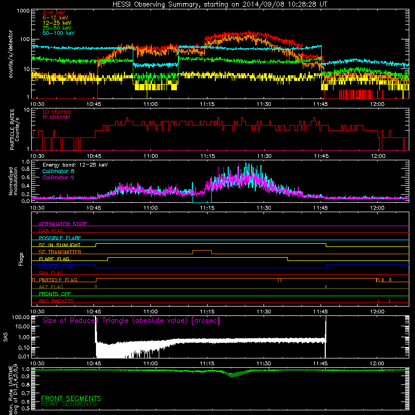Click the '1000' tick label on the counts axis
The height and width of the screenshot is (415, 415).
point(23,11)
